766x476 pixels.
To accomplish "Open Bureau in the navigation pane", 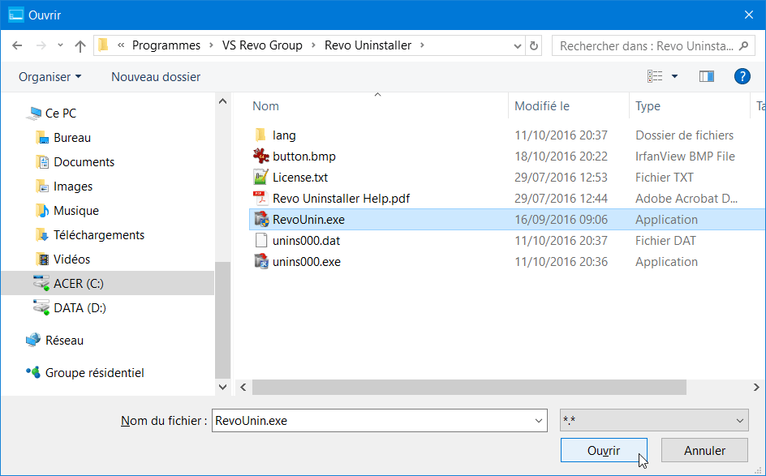I will click(72, 138).
